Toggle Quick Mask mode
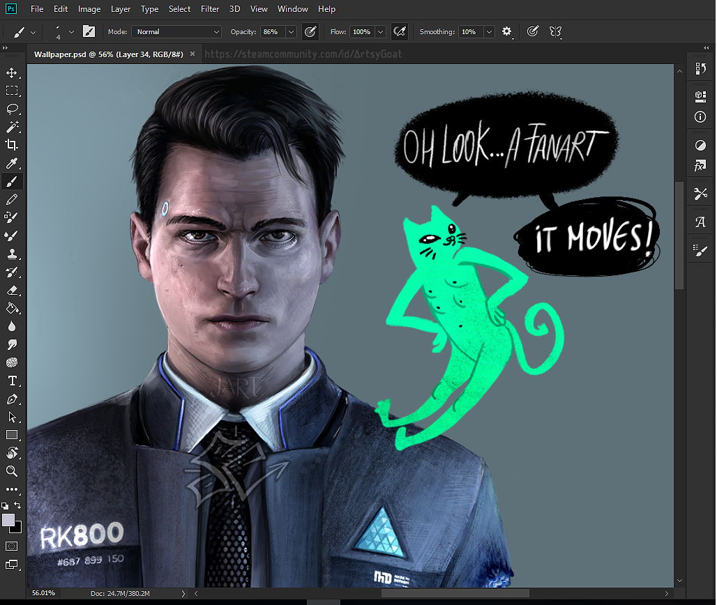The width and height of the screenshot is (717, 605). (x=11, y=546)
